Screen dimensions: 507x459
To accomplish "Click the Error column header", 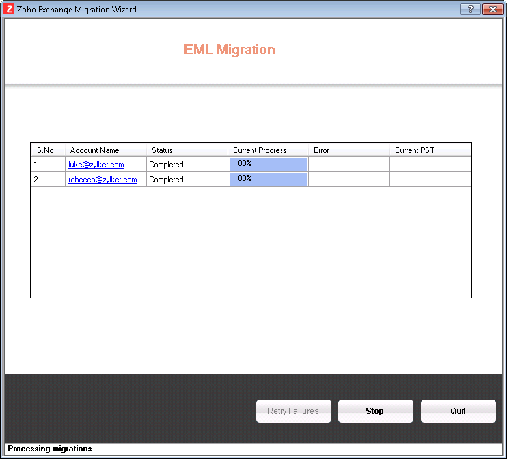I will coord(321,150).
